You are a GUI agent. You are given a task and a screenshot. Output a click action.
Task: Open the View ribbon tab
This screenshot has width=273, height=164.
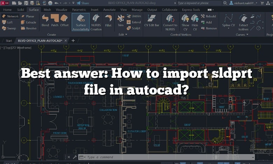(x=124, y=10)
